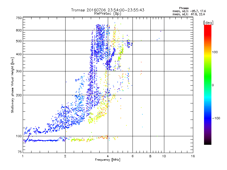The width and height of the screenshot is (227, 170).
Task: Click y-axis tick label '500'
Action: coord(19,41)
